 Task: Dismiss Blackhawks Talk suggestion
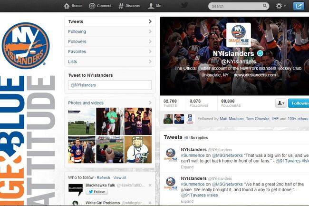click(x=150, y=185)
